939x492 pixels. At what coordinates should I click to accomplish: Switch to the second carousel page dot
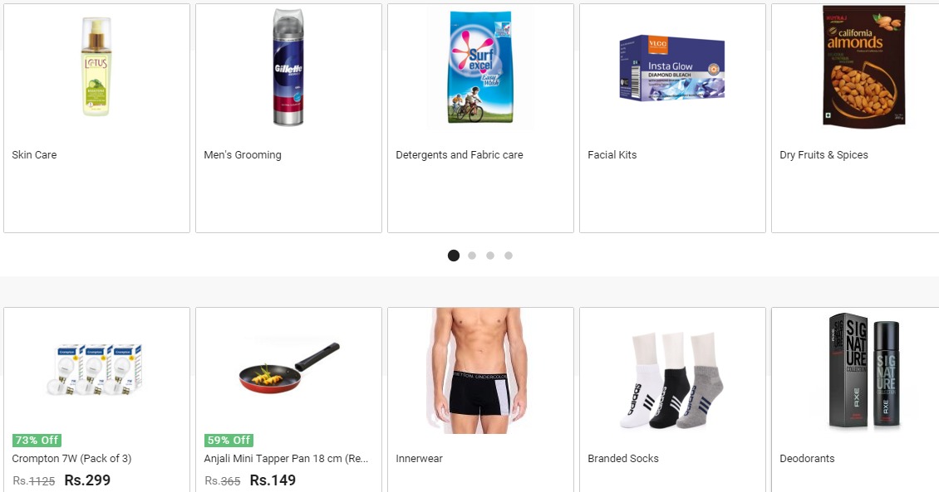(x=472, y=256)
